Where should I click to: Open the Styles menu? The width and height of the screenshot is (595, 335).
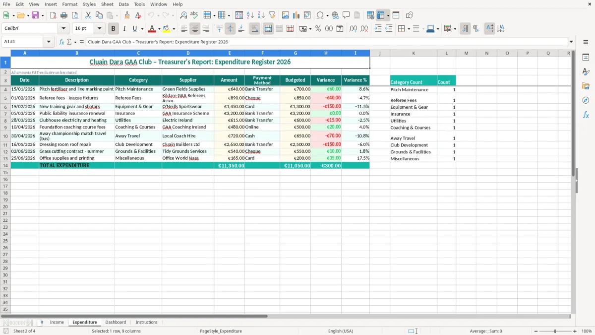click(x=89, y=4)
